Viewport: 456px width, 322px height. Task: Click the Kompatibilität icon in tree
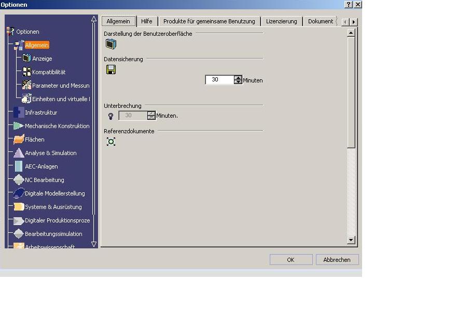26,72
